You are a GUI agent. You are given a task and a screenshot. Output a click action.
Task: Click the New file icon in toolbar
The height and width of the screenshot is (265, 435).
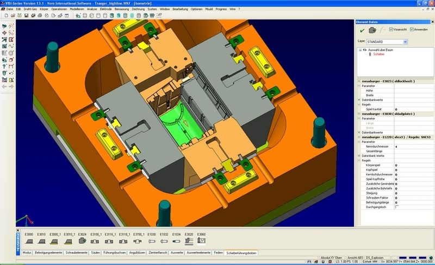click(x=7, y=16)
